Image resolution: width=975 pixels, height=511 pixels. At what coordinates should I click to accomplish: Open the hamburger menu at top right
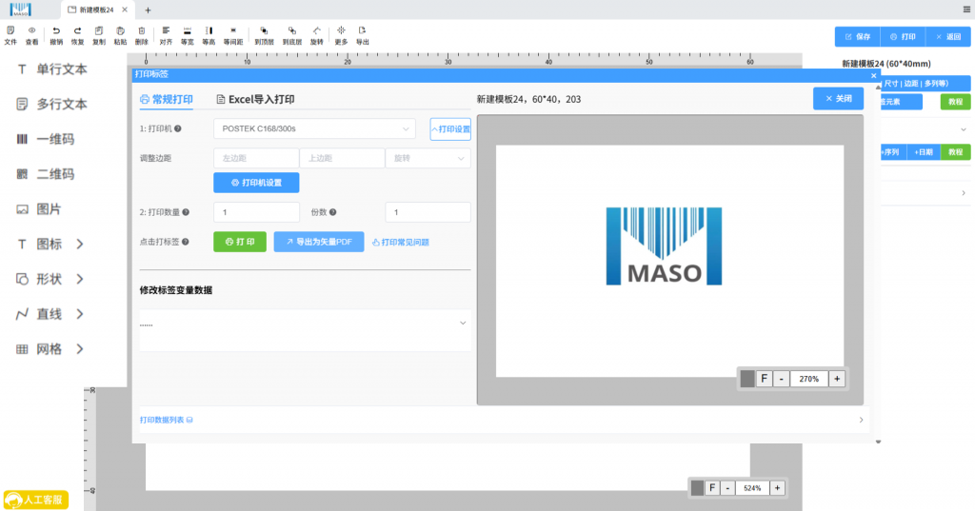pyautogui.click(x=967, y=10)
